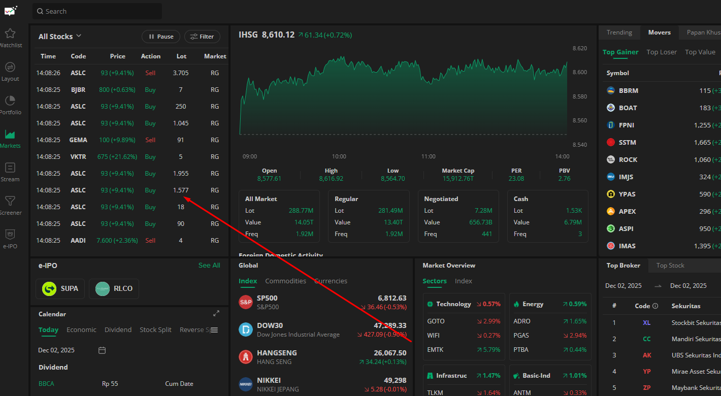Click the Search input field
Image resolution: width=721 pixels, height=396 pixels.
click(x=97, y=11)
